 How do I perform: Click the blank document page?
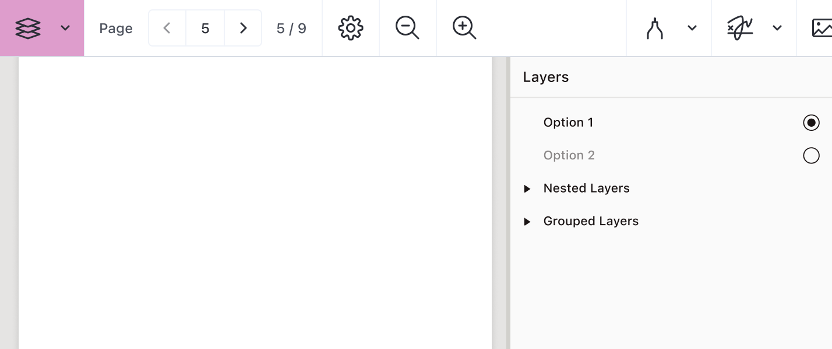click(x=255, y=204)
